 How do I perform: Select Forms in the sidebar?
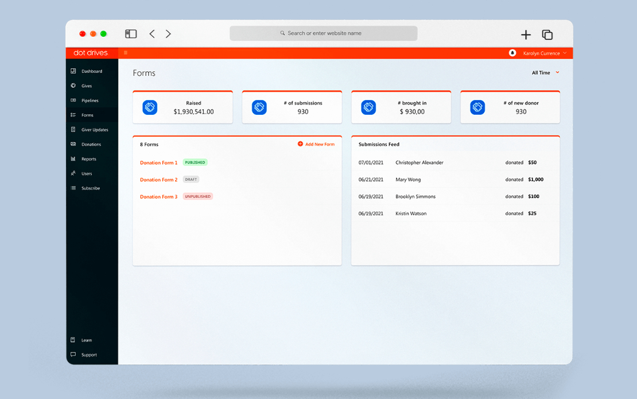[92, 115]
